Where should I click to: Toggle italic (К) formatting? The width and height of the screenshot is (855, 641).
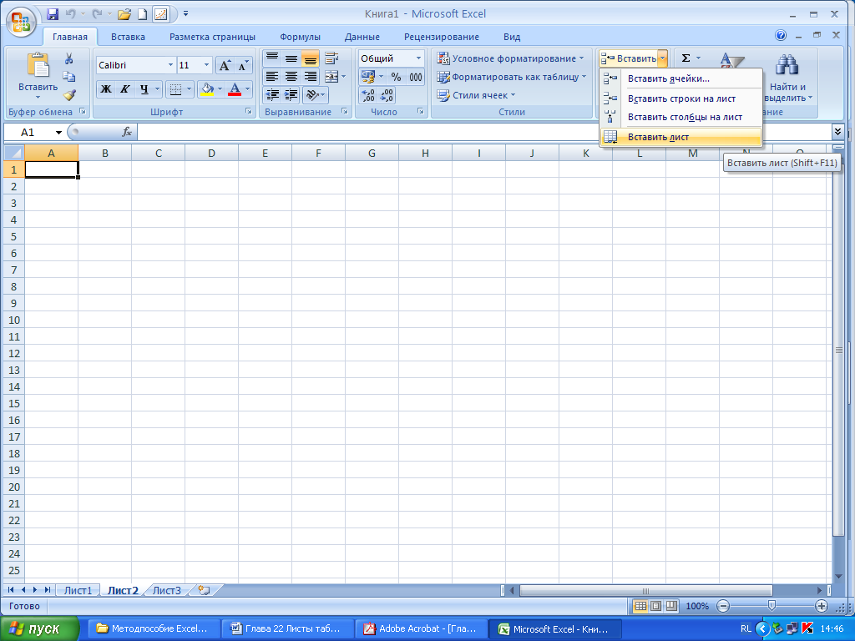click(x=125, y=88)
